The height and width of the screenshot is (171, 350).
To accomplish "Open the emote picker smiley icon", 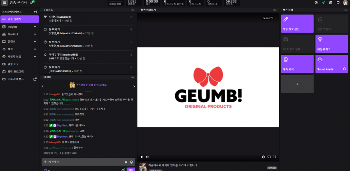I will click(x=131, y=162).
